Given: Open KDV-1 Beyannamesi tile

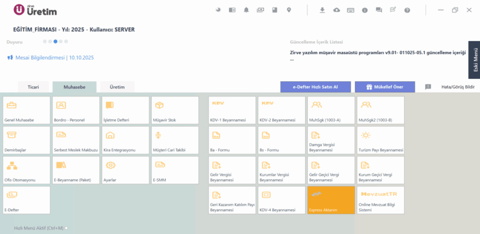Looking at the screenshot, I should pos(232,110).
